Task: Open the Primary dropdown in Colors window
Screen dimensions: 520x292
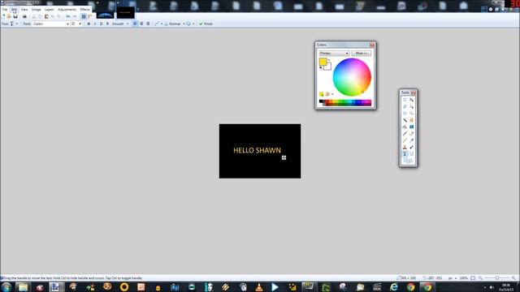Action: 334,54
